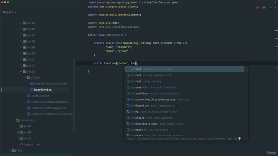Choose ContextView completion suggestion
This screenshot has width=278, height=156.
(x=184, y=94)
